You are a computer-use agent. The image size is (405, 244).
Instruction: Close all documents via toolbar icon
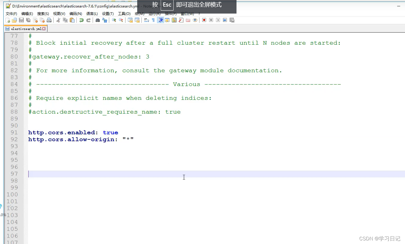[42, 20]
